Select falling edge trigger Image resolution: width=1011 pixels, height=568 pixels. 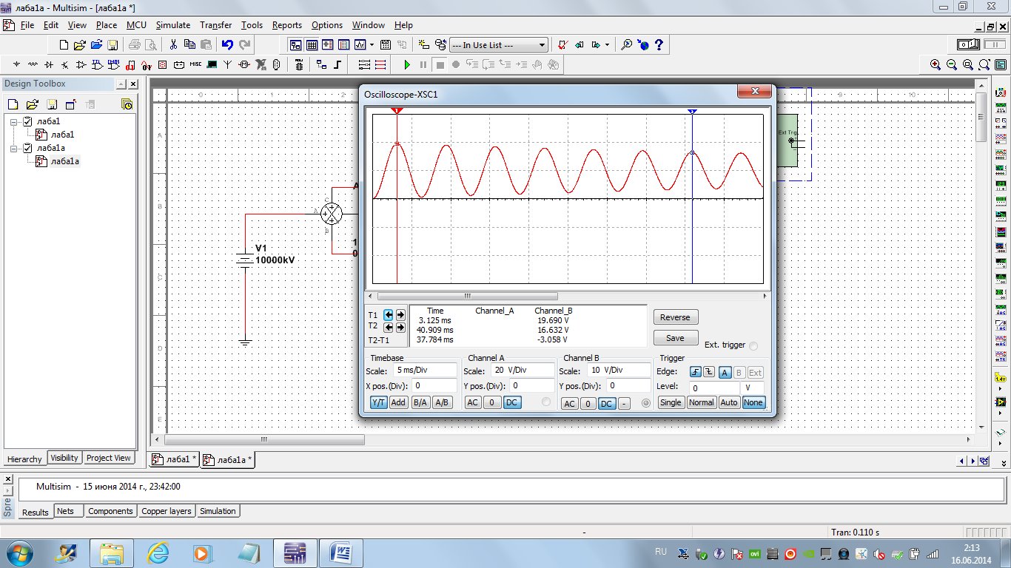coord(708,372)
